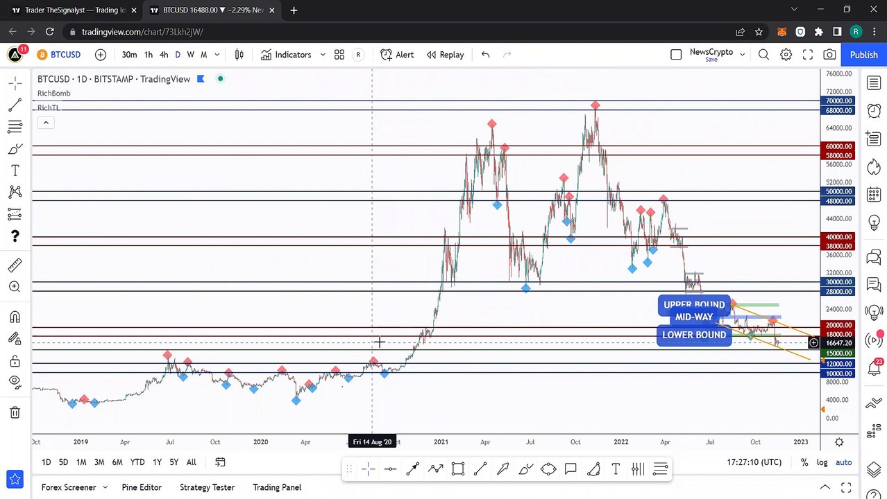
Task: Toggle stay in drawing mode pencil-lock icon
Action: (15, 339)
